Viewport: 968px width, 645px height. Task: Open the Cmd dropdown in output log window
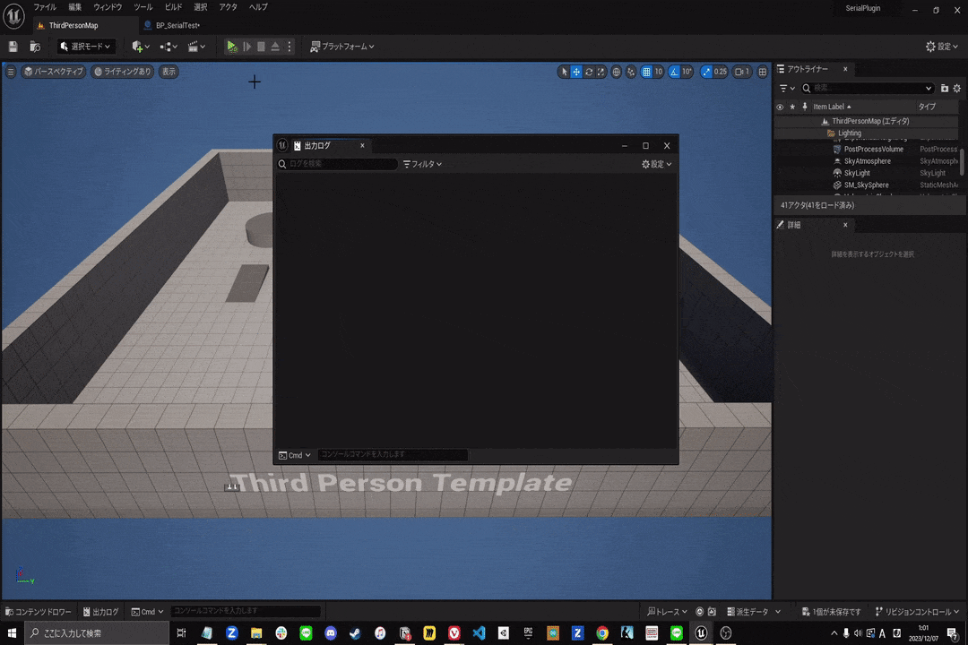coord(295,455)
